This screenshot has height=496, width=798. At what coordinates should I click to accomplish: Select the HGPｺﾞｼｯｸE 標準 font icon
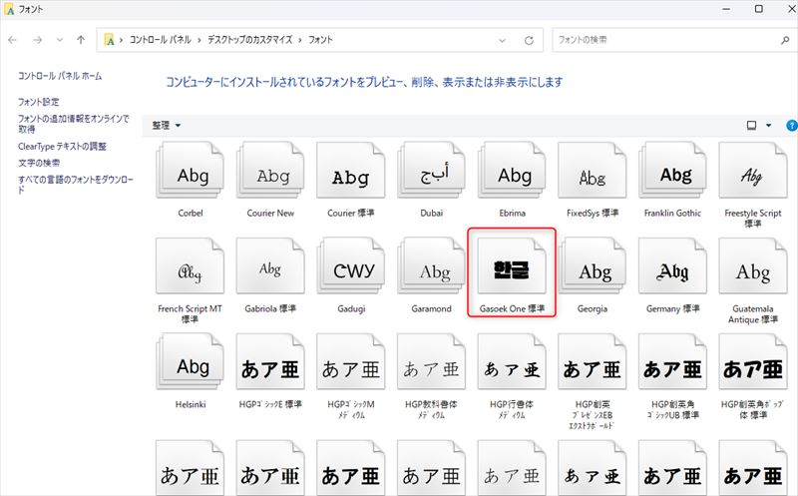pyautogui.click(x=270, y=361)
